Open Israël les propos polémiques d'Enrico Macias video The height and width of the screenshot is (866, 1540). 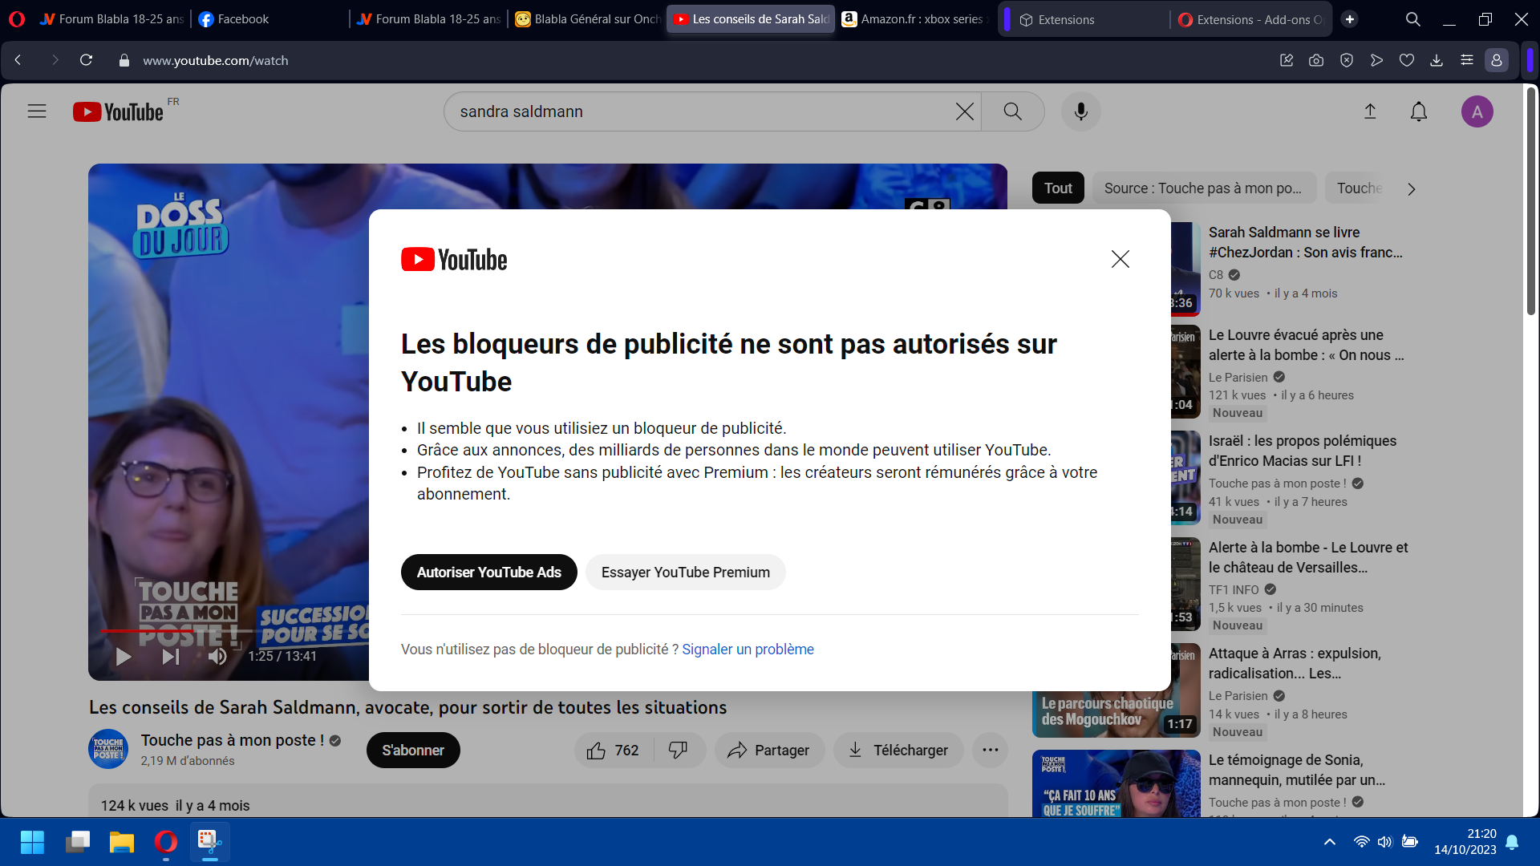click(x=1302, y=451)
